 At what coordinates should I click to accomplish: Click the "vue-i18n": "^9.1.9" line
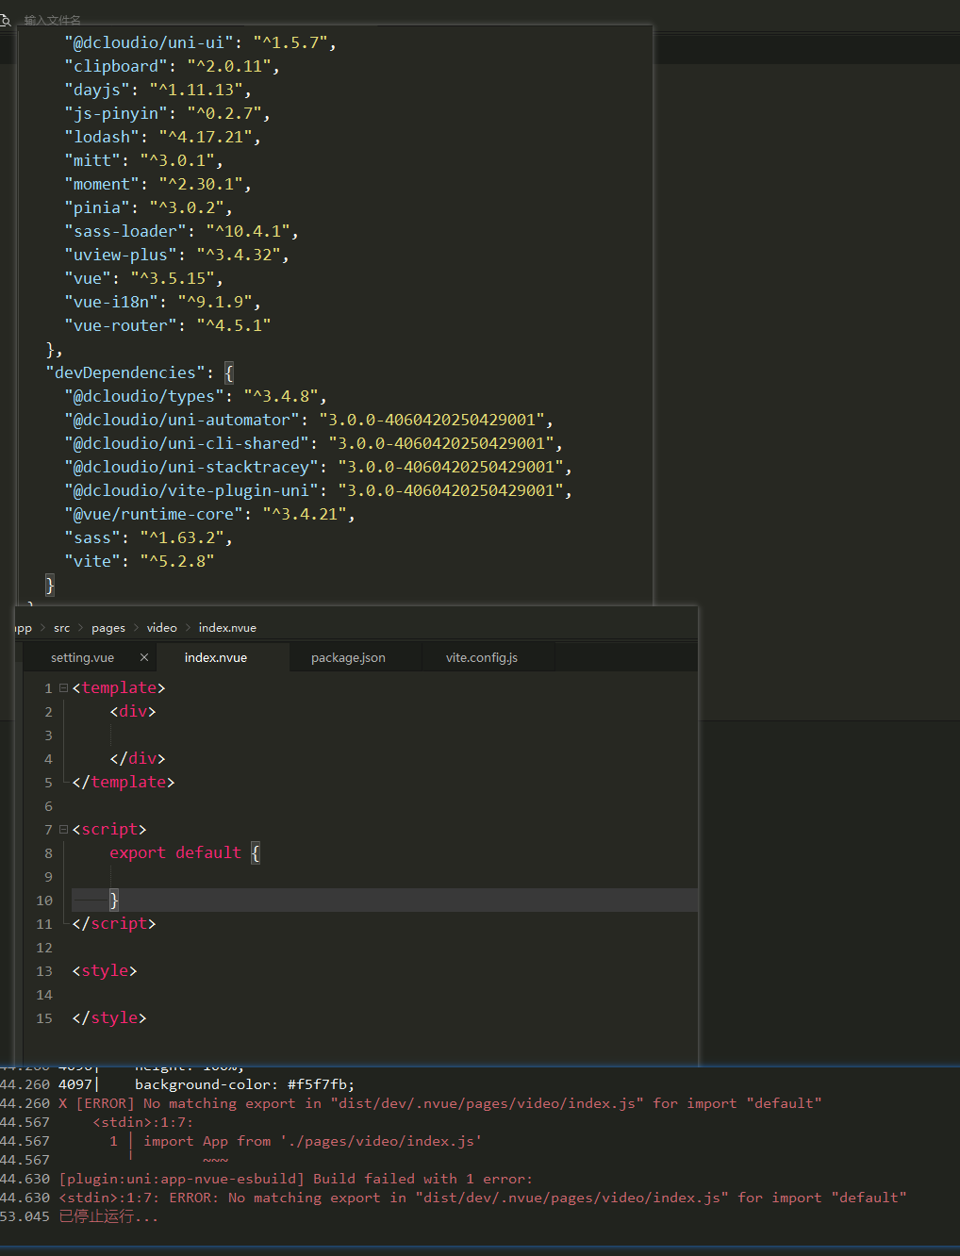tap(162, 302)
